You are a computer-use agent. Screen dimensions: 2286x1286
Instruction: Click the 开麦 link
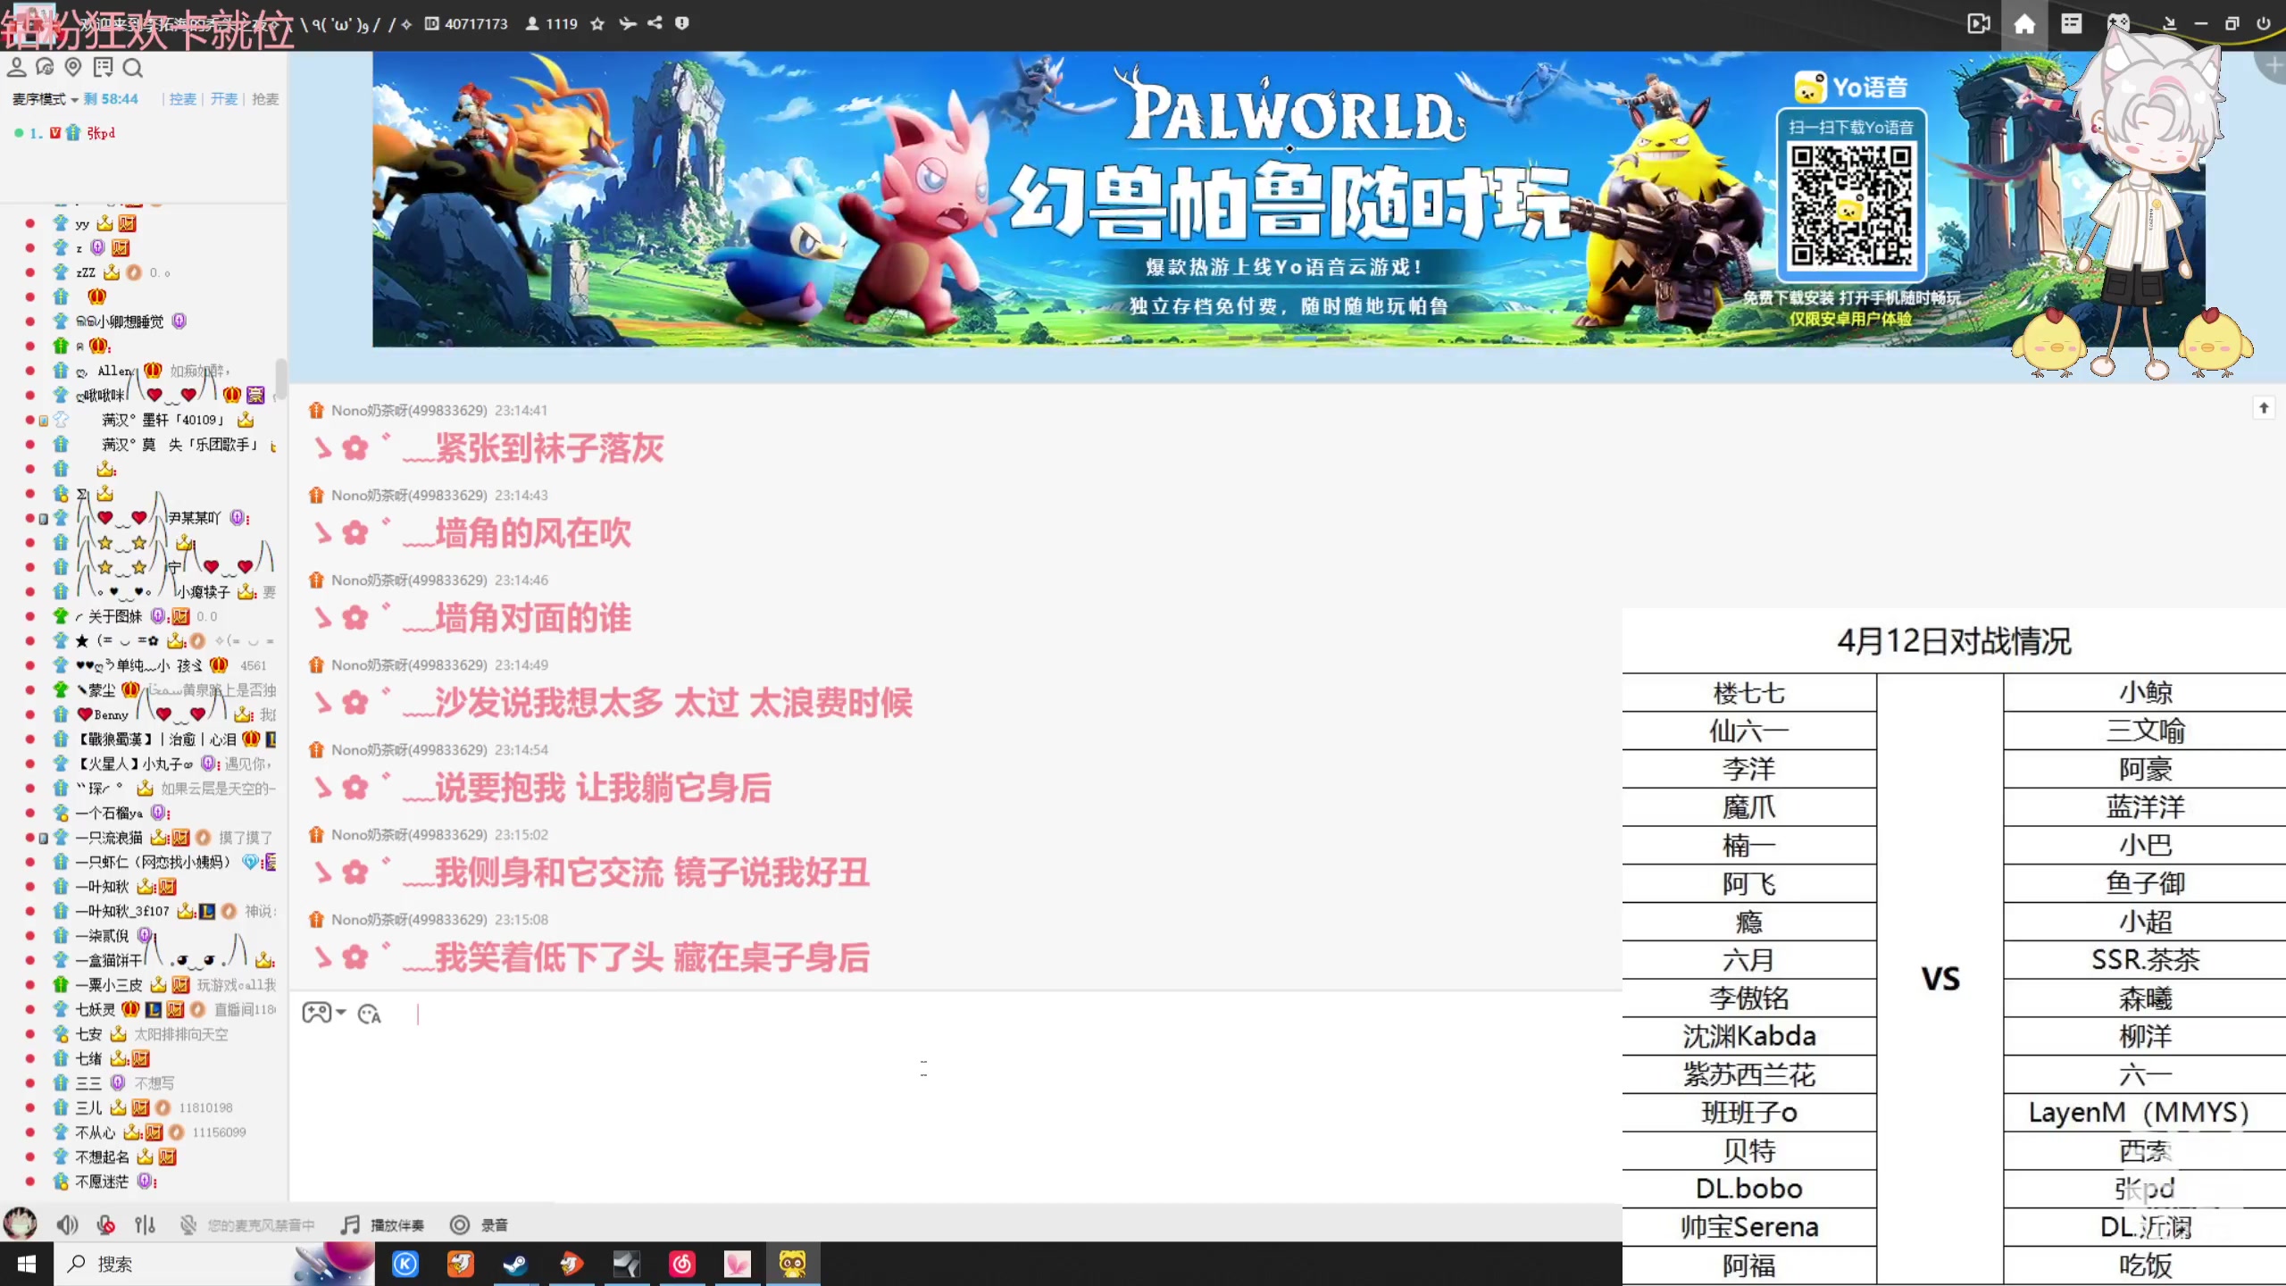coord(224,99)
